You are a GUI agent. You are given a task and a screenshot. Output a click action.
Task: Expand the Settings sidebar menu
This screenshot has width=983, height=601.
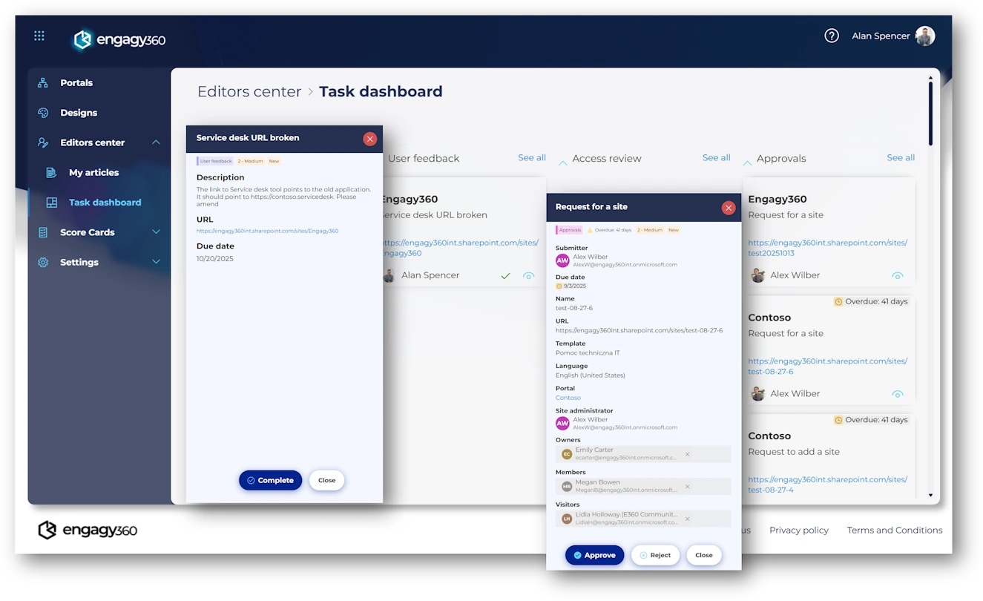pos(156,262)
